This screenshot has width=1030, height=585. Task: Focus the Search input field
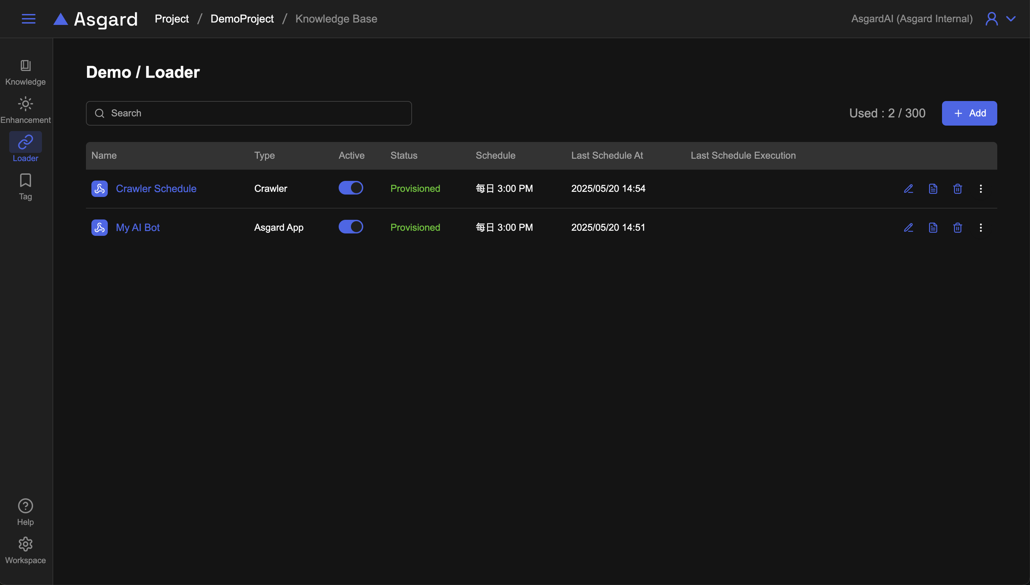[x=249, y=113]
